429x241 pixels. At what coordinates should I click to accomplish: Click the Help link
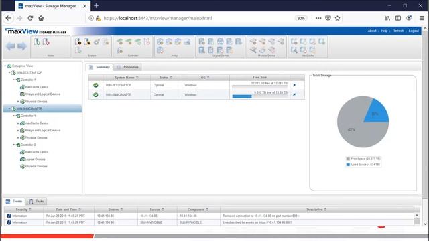[384, 31]
